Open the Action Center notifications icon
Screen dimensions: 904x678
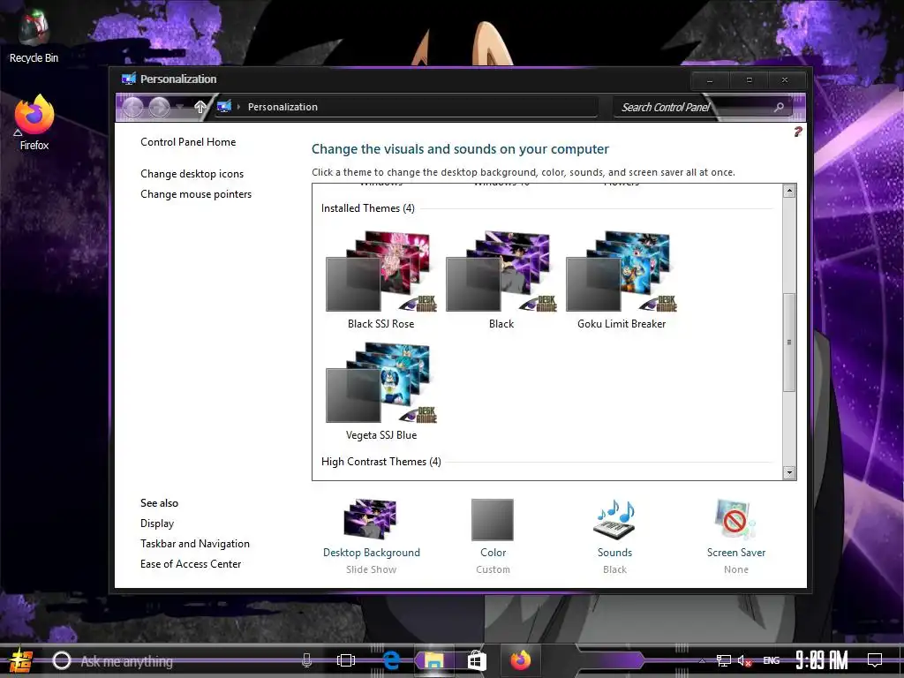875,660
